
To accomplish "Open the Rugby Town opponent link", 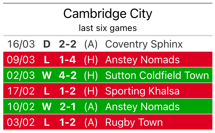I will pos(134,122).
